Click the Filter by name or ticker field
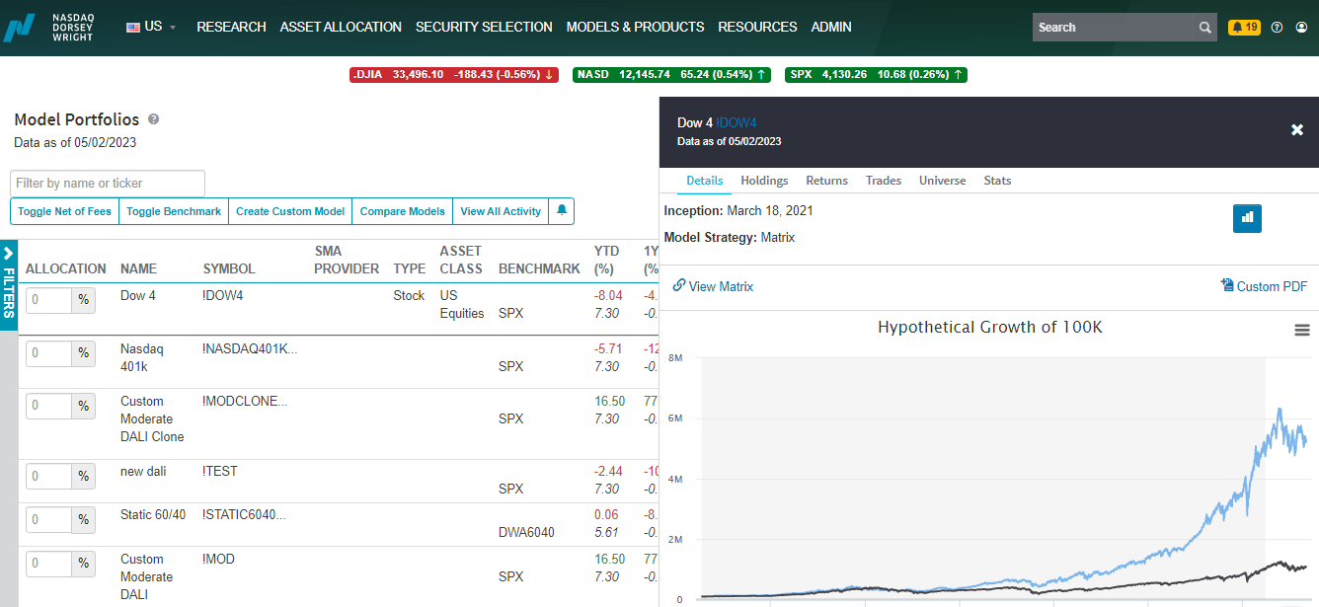The height and width of the screenshot is (607, 1319). (x=108, y=183)
